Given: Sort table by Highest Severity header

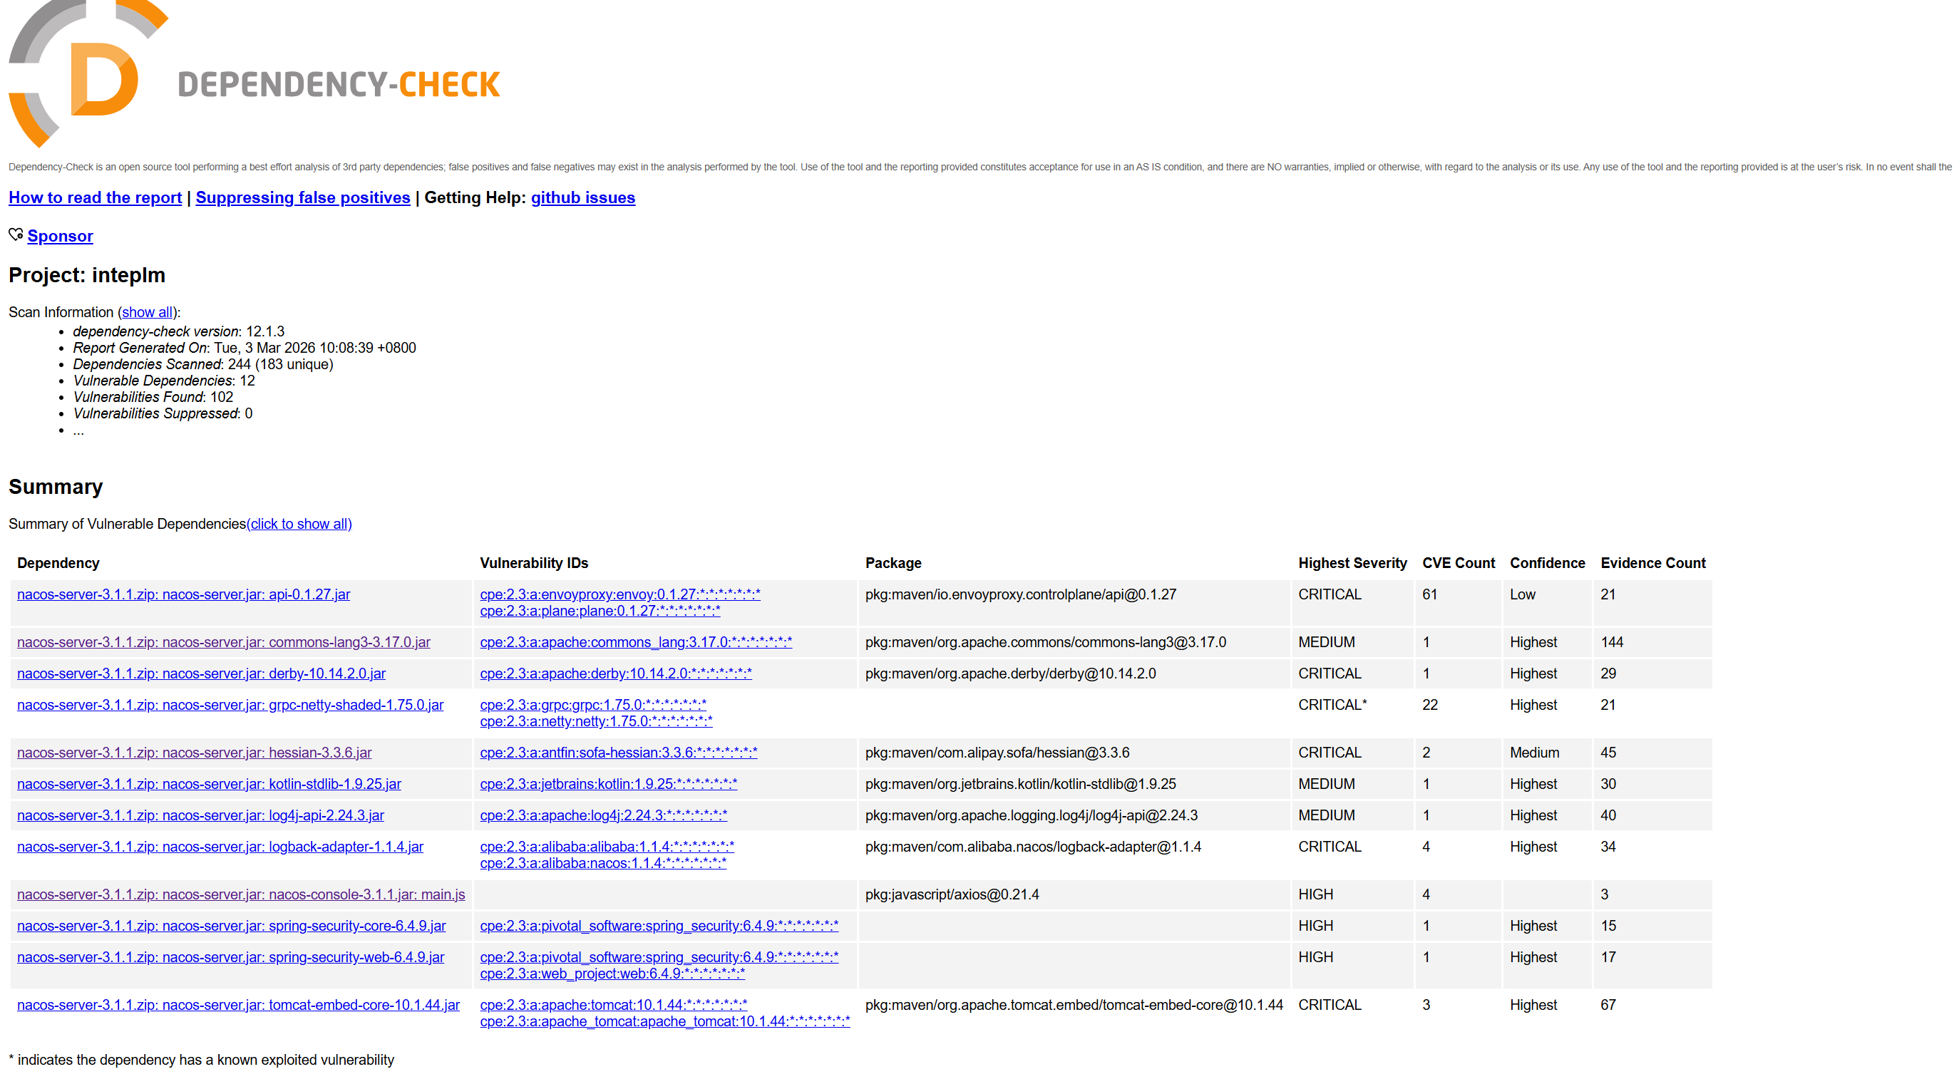Looking at the screenshot, I should pos(1352,563).
